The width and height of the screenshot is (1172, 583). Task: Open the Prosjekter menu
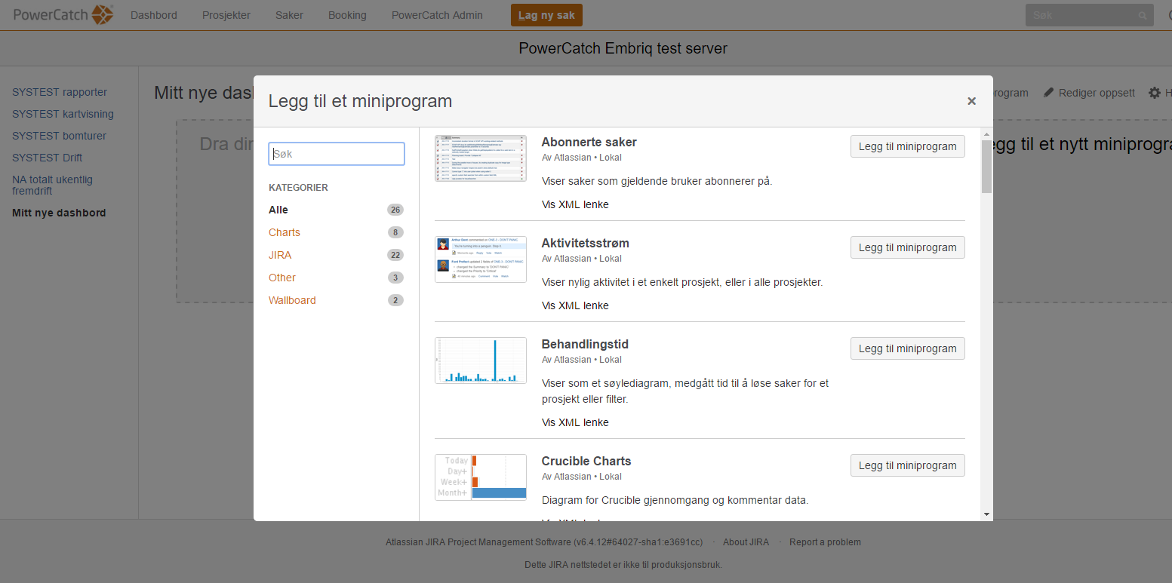226,15
